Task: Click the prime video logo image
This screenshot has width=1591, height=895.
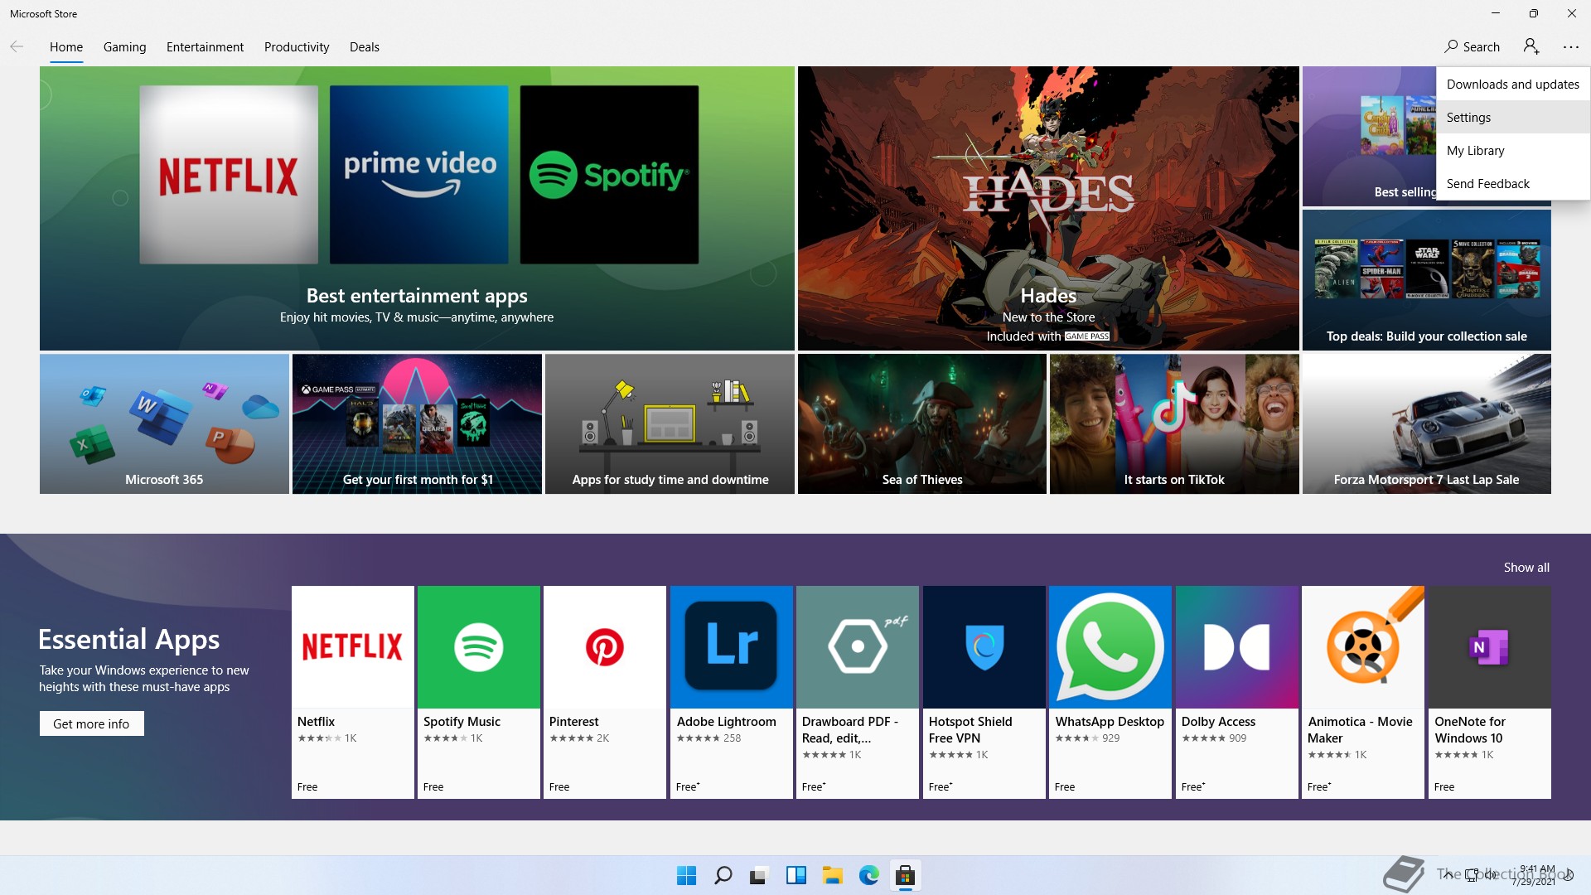Action: [x=419, y=175]
